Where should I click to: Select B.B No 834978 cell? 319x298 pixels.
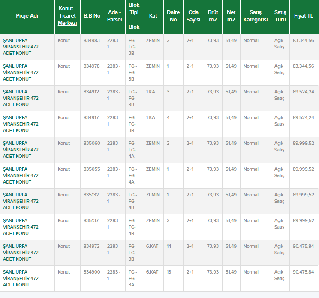91,66
